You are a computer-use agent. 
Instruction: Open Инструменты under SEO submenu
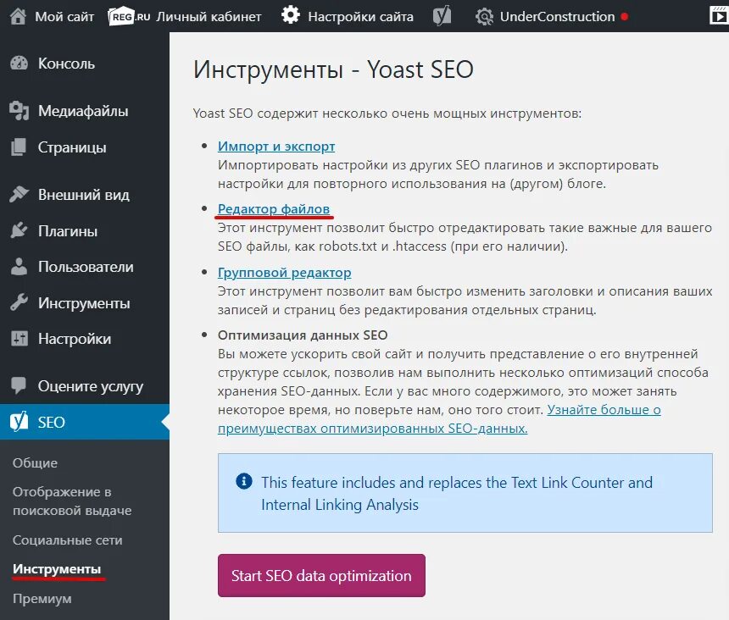coord(57,569)
